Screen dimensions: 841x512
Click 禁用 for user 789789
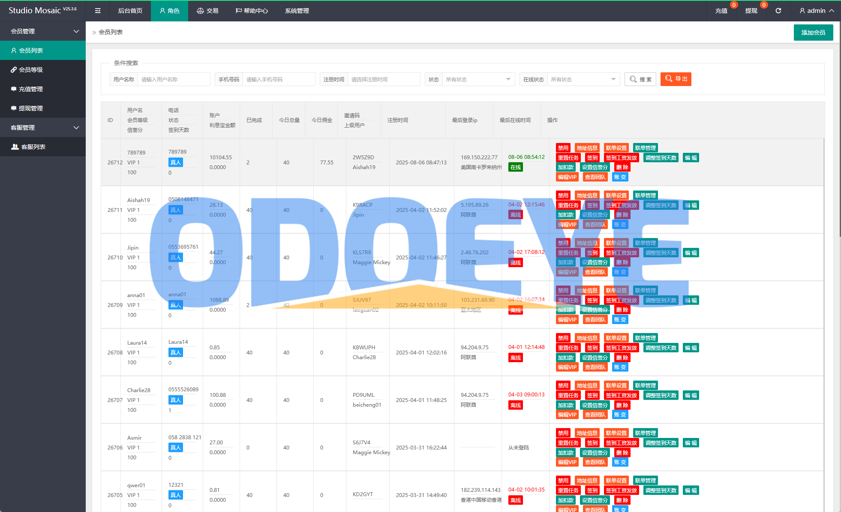[x=563, y=148]
